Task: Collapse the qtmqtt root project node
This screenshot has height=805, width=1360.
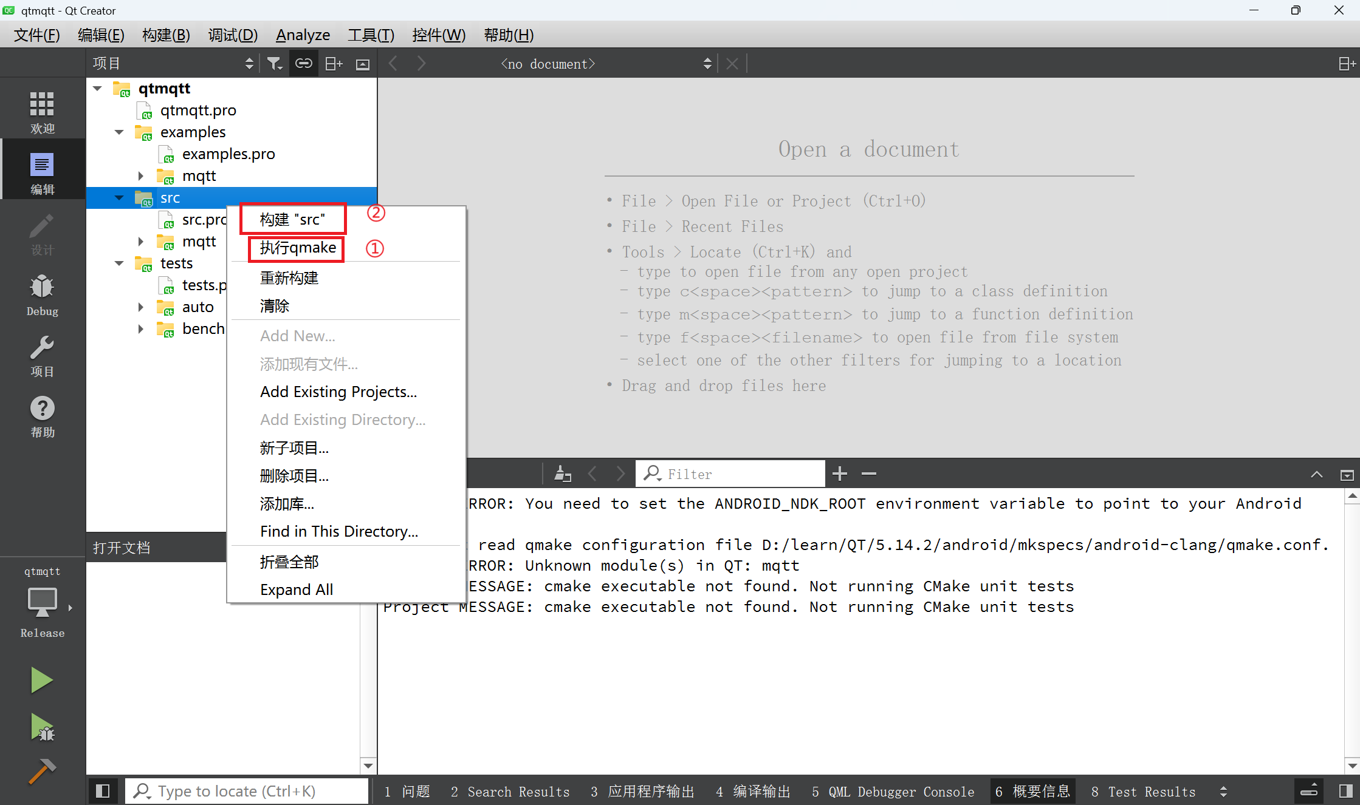Action: (97, 89)
